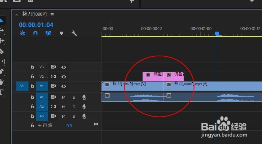Select the Type tool
The width and height of the screenshot is (262, 144).
pos(2,92)
